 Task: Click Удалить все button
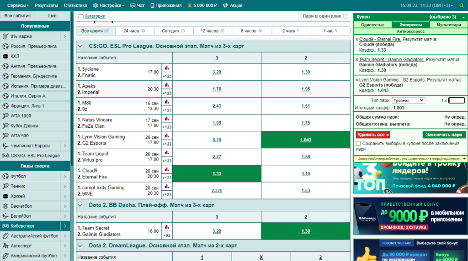click(373, 135)
